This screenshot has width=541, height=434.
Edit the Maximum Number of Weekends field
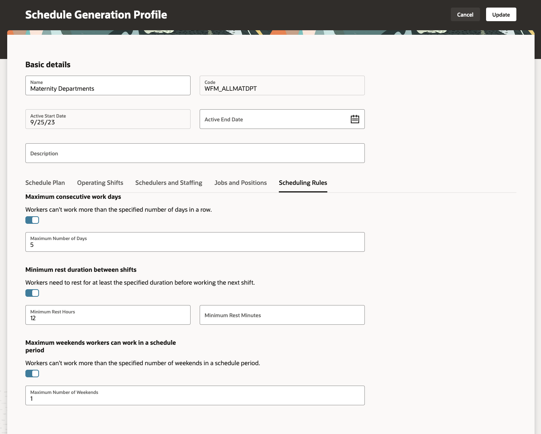coord(195,396)
